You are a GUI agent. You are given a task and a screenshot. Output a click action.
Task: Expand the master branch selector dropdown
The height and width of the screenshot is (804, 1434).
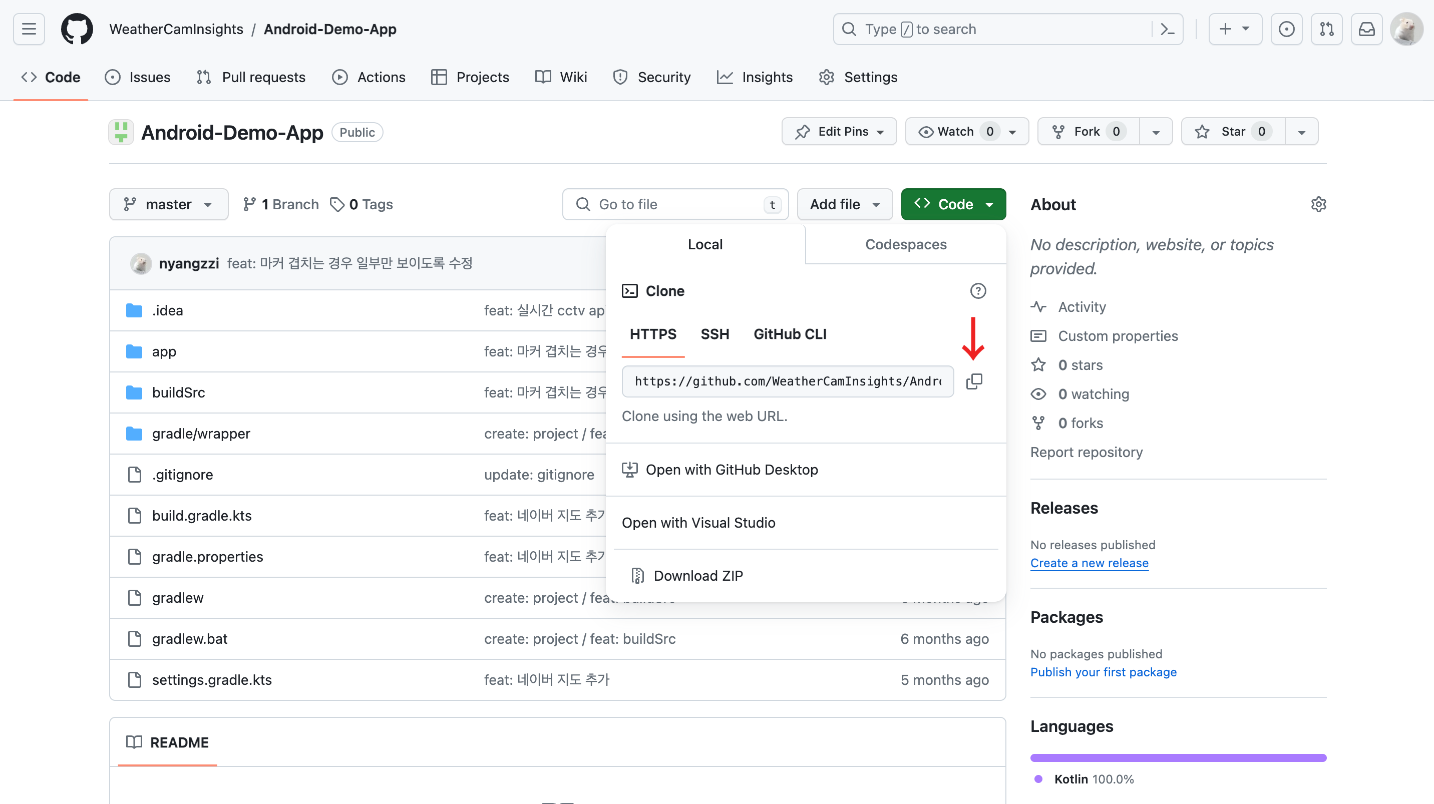click(x=168, y=204)
